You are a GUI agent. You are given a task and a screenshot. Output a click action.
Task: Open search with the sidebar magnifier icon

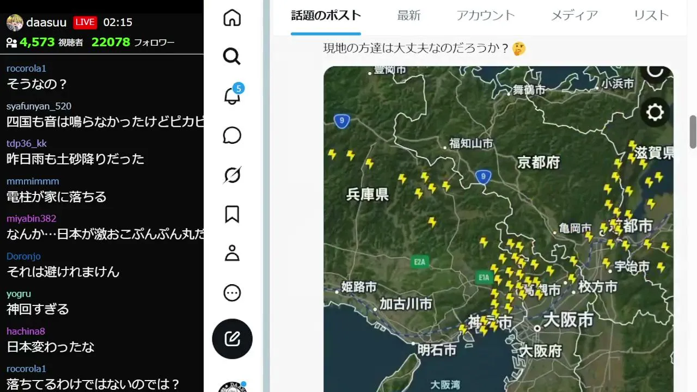coord(232,56)
